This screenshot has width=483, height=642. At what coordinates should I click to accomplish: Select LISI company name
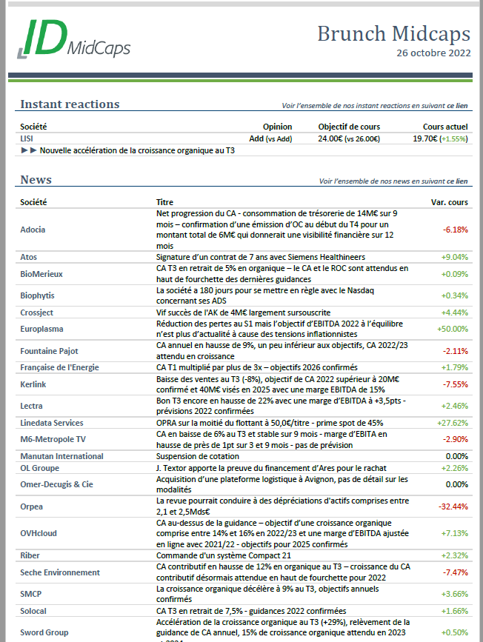pyautogui.click(x=27, y=138)
